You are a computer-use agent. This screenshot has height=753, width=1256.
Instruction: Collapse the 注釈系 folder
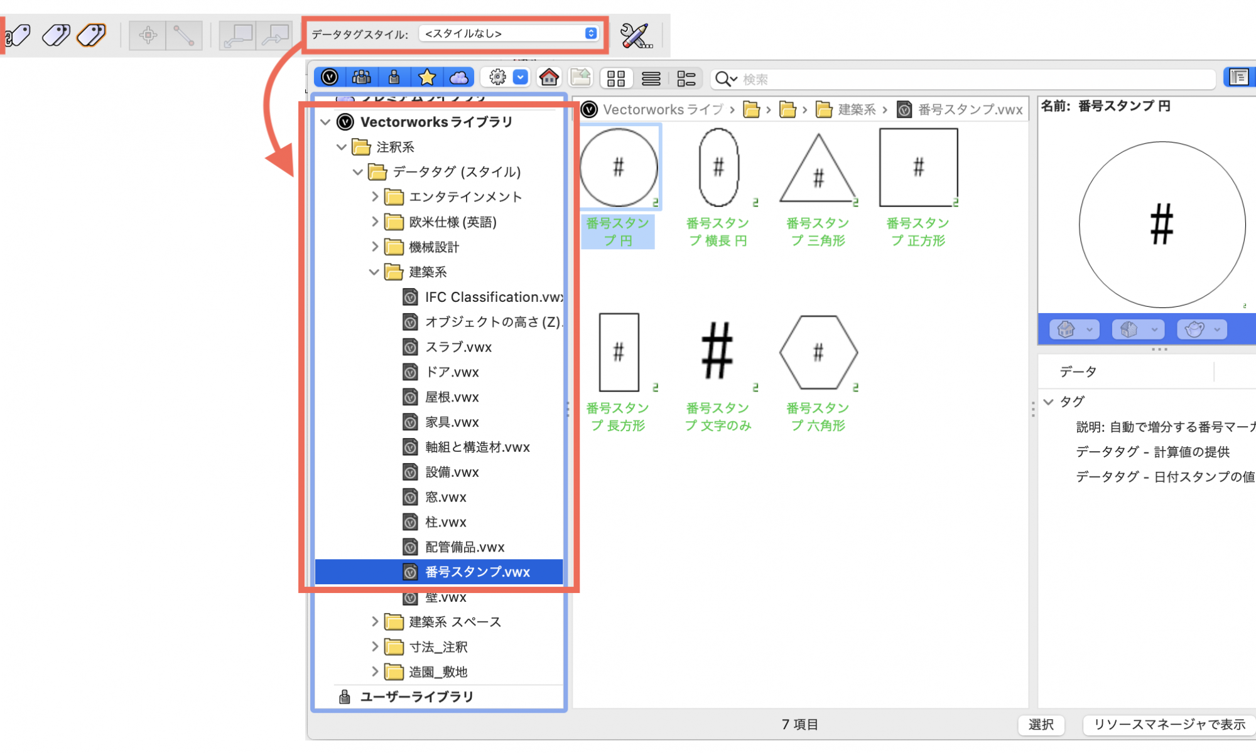coord(342,147)
